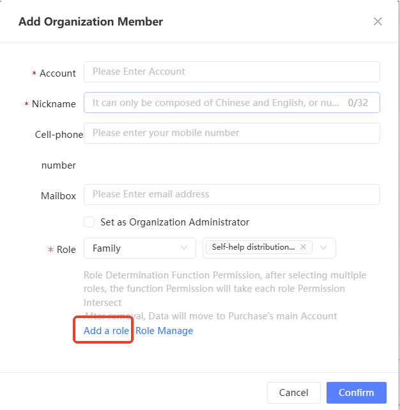
Task: Open the Role Manage link
Action: point(164,331)
